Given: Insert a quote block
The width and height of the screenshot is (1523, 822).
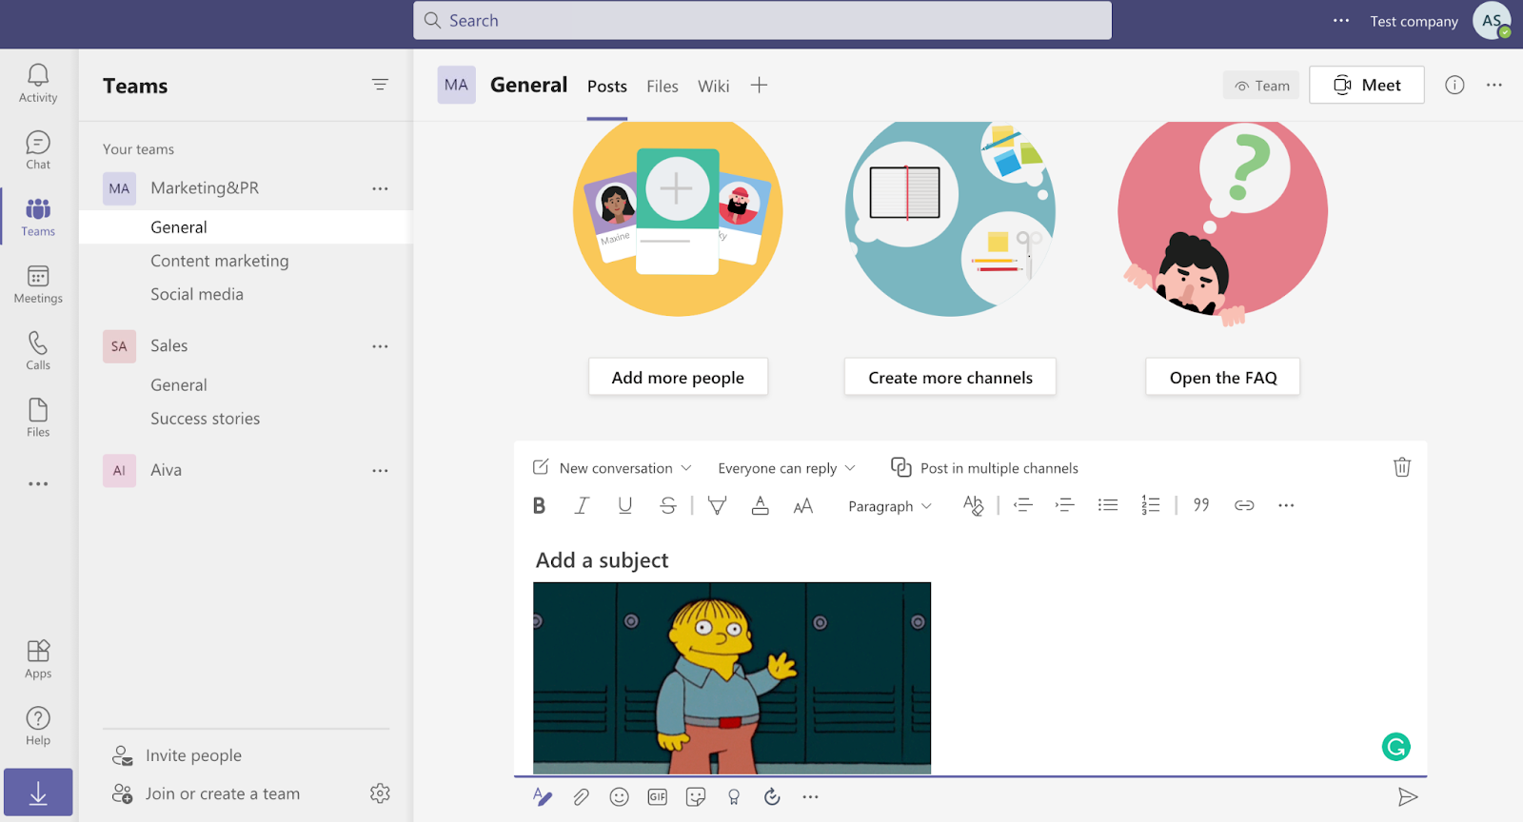Looking at the screenshot, I should tap(1201, 505).
